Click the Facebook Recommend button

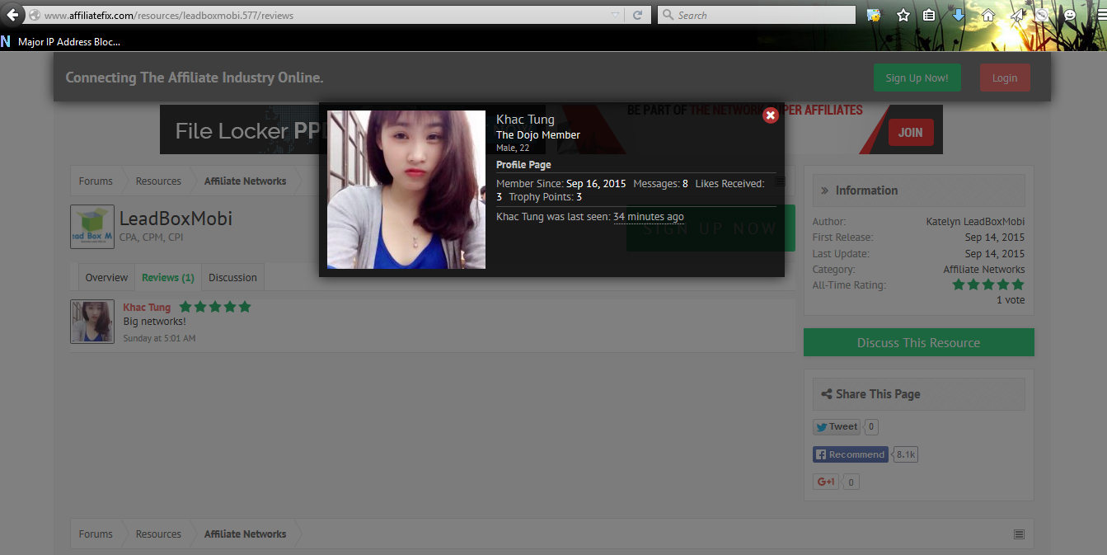pyautogui.click(x=851, y=454)
